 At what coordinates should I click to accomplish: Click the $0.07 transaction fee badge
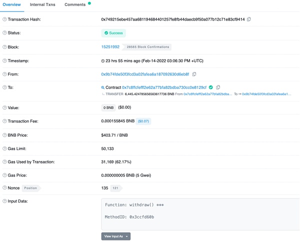click(143, 121)
